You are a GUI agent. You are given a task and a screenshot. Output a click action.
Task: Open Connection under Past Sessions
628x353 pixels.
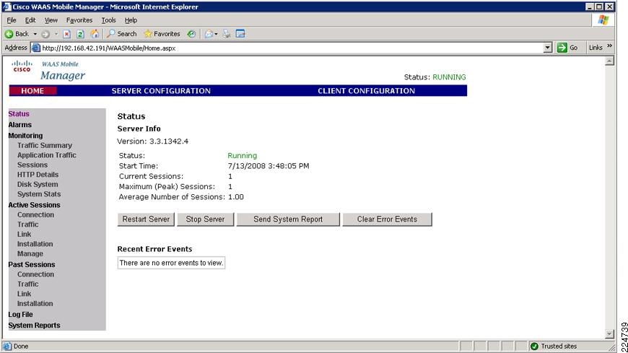coord(35,274)
